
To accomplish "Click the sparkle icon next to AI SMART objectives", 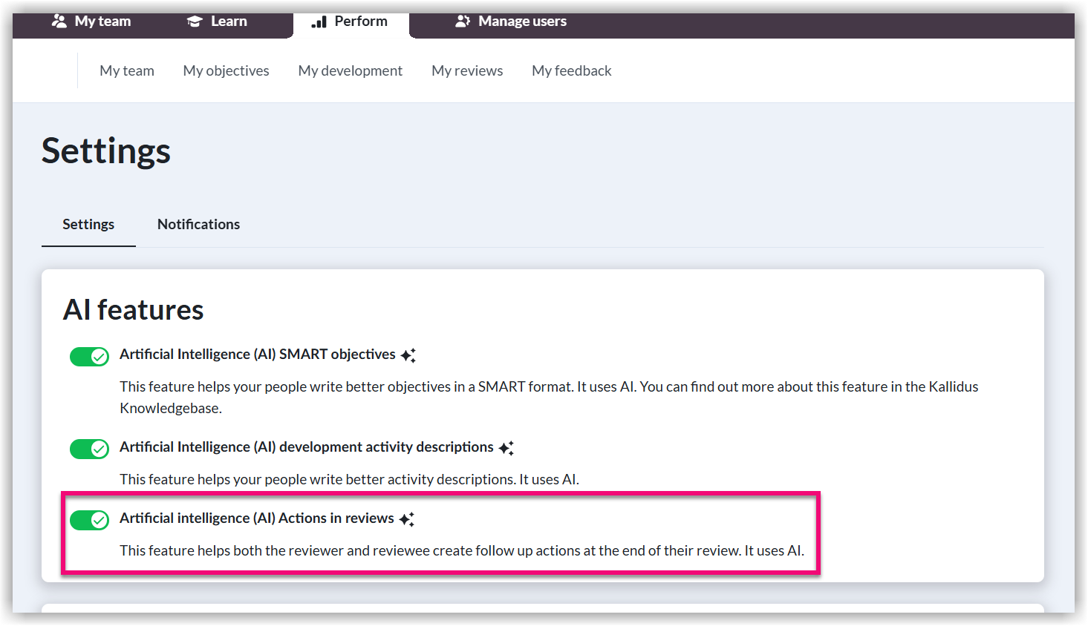I will 408,355.
